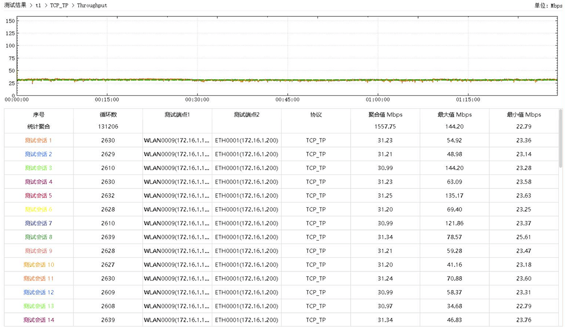Select the yellow 测试会话 6 session
The image size is (567, 327).
[38, 209]
